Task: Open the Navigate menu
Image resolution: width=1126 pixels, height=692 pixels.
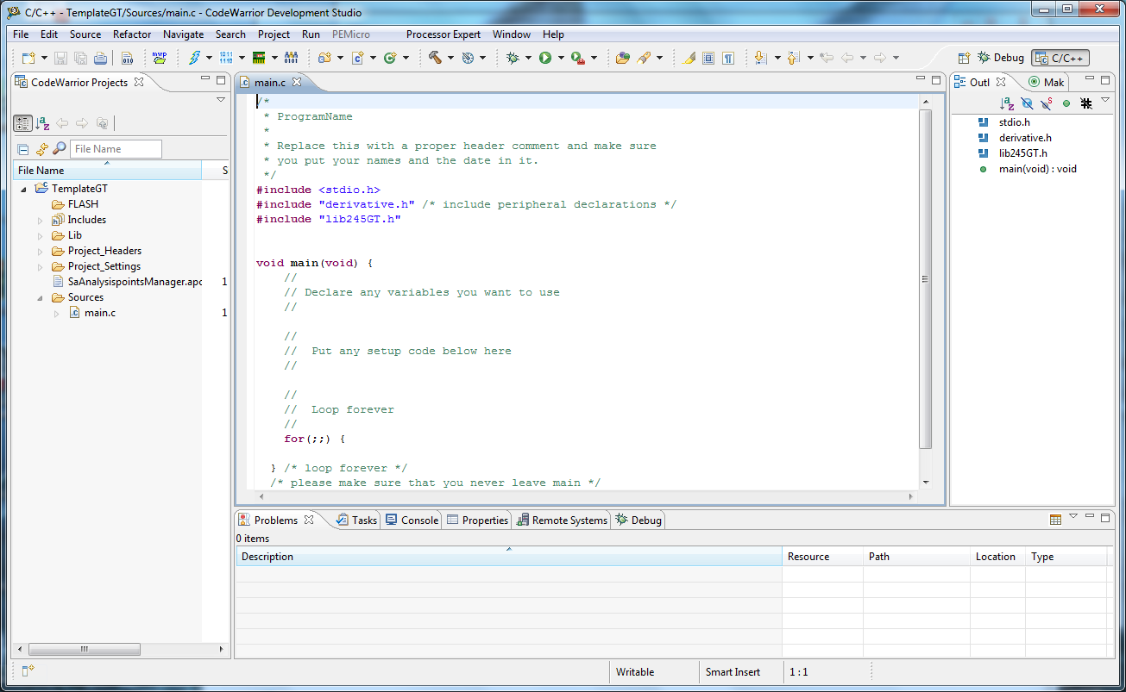Action: click(x=183, y=34)
